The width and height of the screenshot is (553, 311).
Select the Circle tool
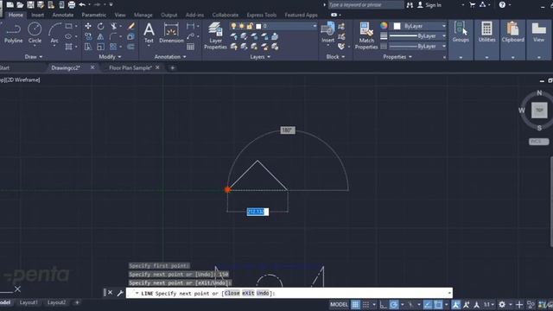(35, 33)
